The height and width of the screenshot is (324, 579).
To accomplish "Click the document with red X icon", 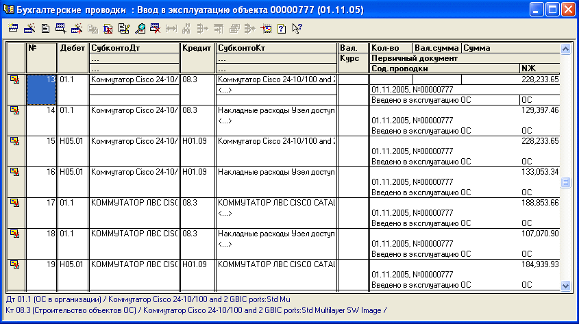I will [x=108, y=29].
